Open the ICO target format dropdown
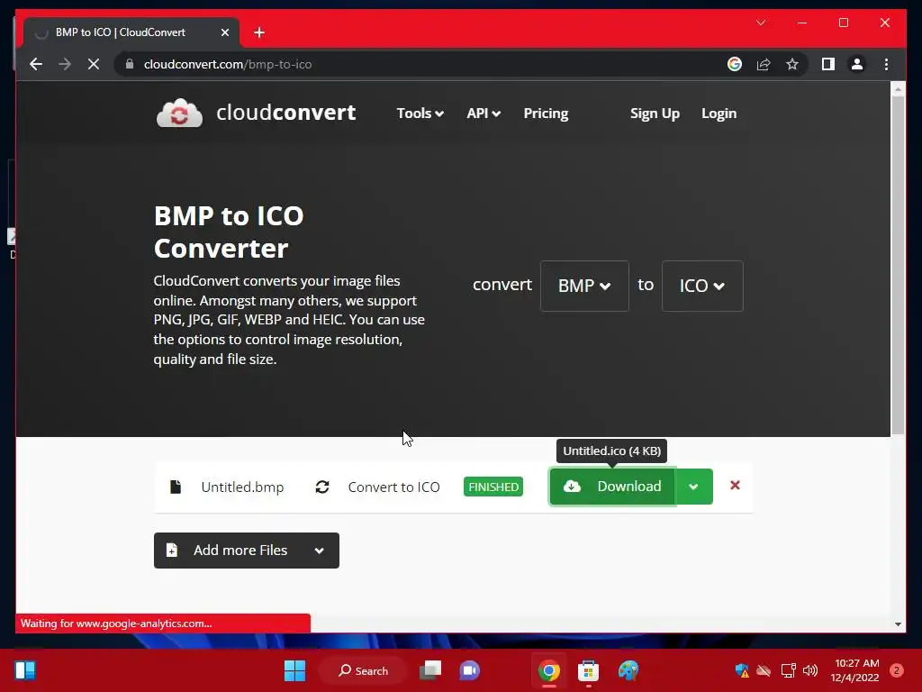922x692 pixels. pos(702,286)
